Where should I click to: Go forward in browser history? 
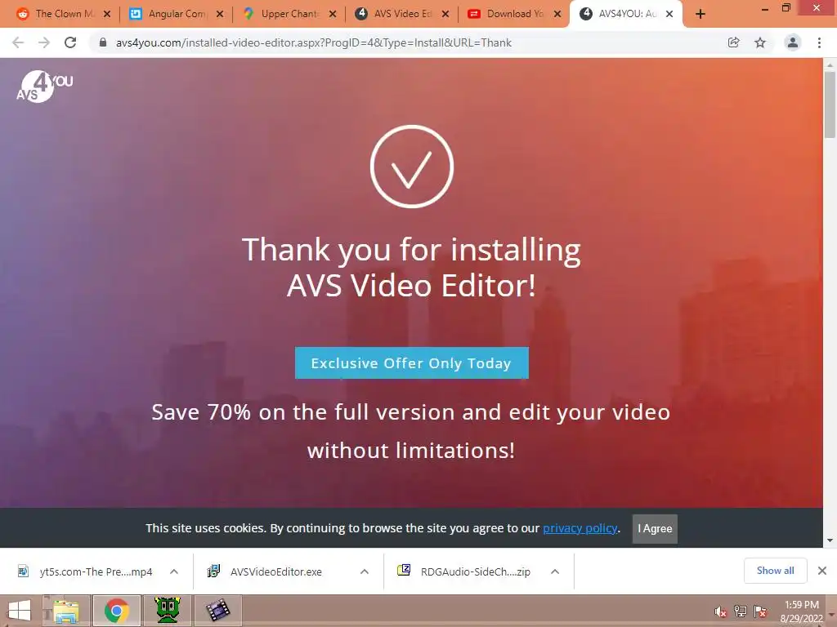point(44,42)
